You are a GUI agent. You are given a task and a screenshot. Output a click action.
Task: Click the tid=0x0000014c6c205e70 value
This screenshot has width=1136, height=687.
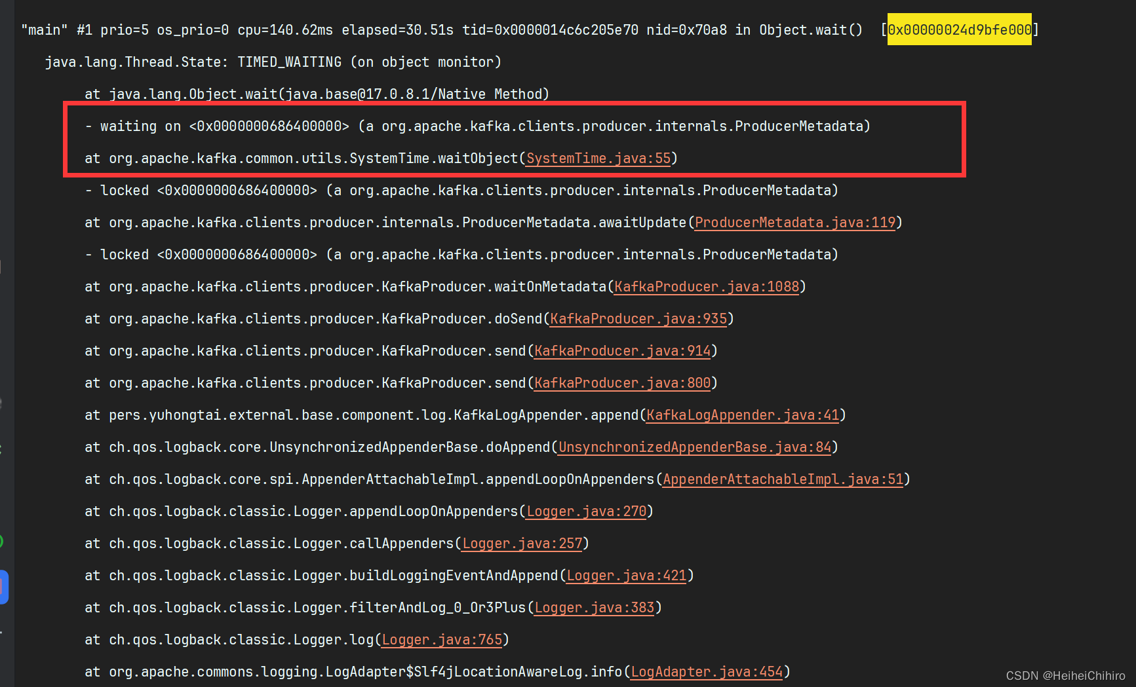(x=550, y=30)
